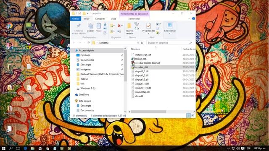The width and height of the screenshot is (269, 151).
Task: Create a folder with Nueva carpeta
Action: [129, 29]
